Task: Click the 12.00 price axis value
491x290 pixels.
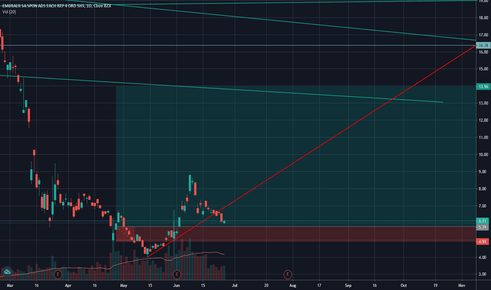Action: coord(484,120)
